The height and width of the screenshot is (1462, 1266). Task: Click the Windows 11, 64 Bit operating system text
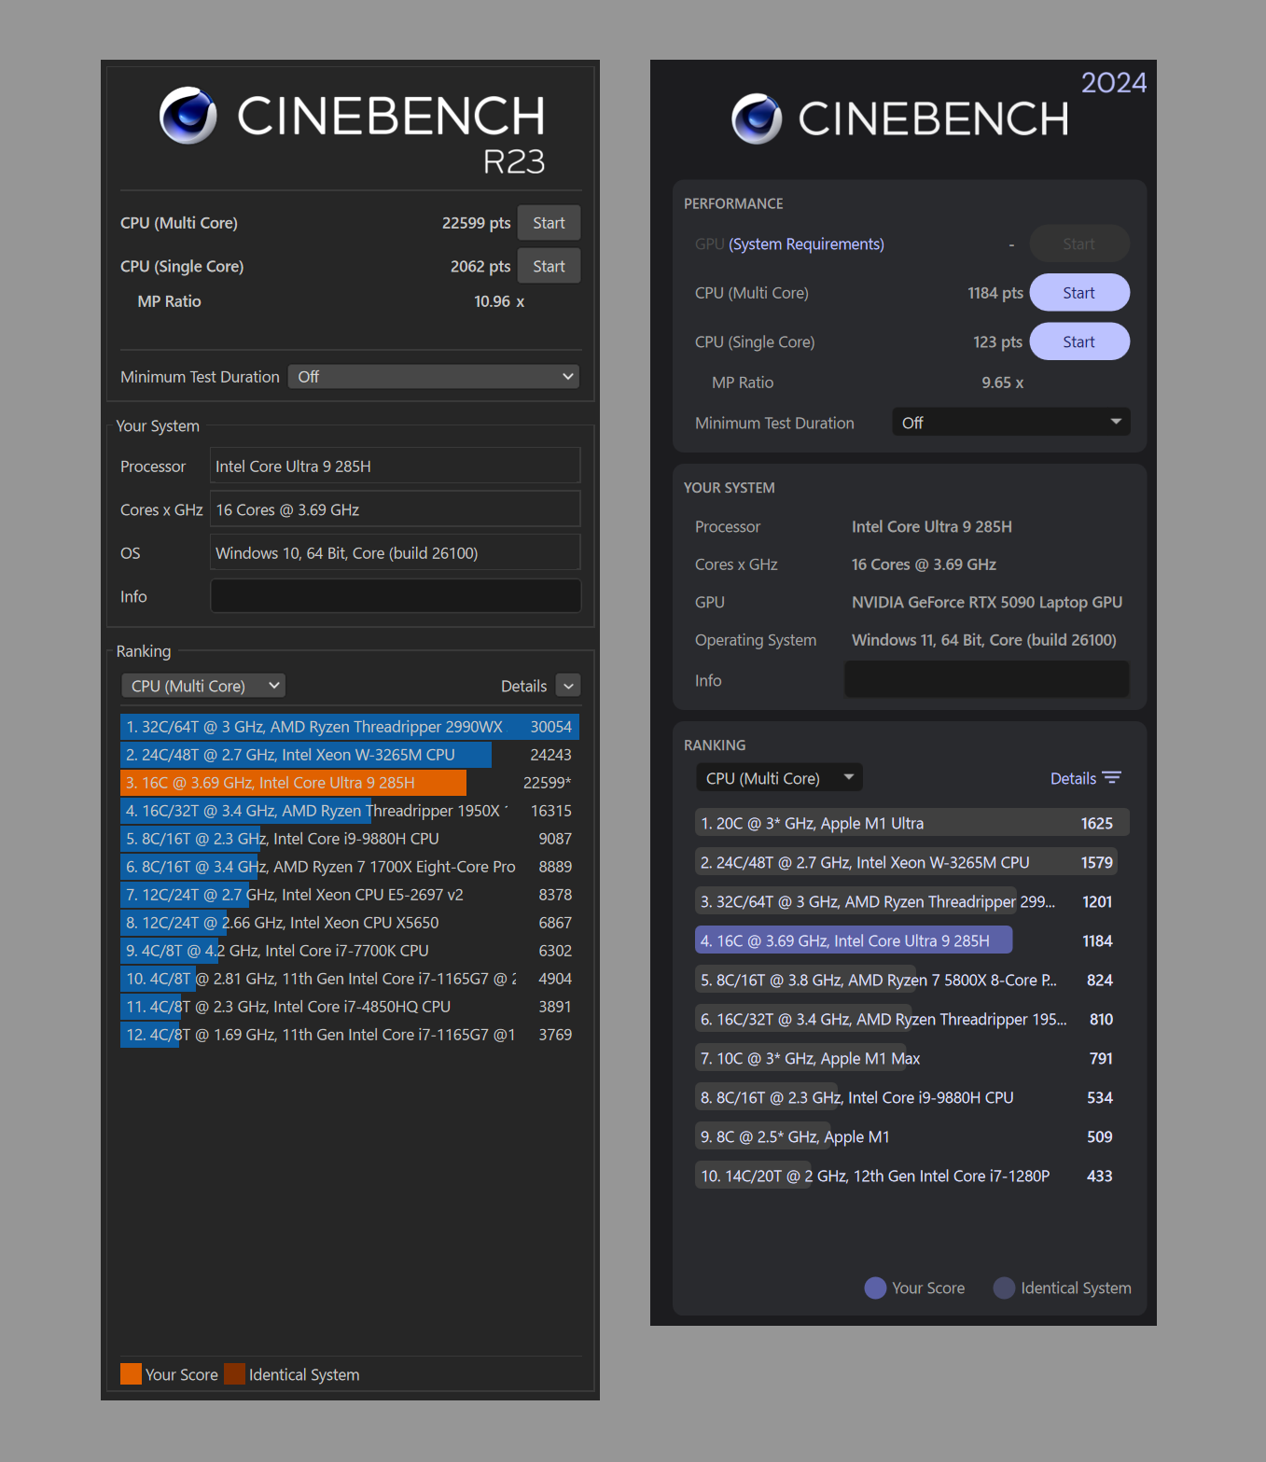[x=984, y=640]
